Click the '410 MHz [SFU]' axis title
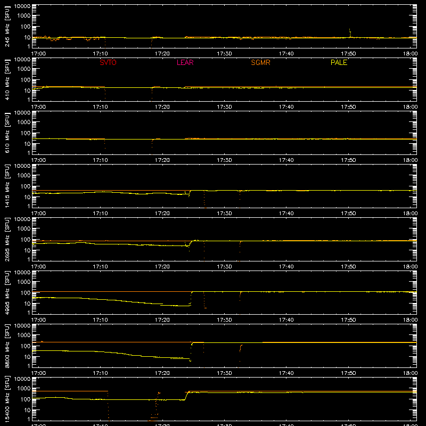The image size is (426, 426). pyautogui.click(x=7, y=80)
